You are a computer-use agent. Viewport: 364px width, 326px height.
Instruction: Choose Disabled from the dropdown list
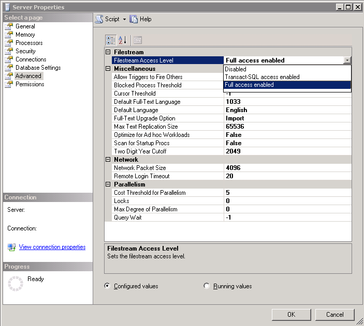[287, 69]
